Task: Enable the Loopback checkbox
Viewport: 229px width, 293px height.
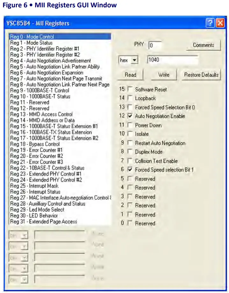Action: (x=130, y=98)
